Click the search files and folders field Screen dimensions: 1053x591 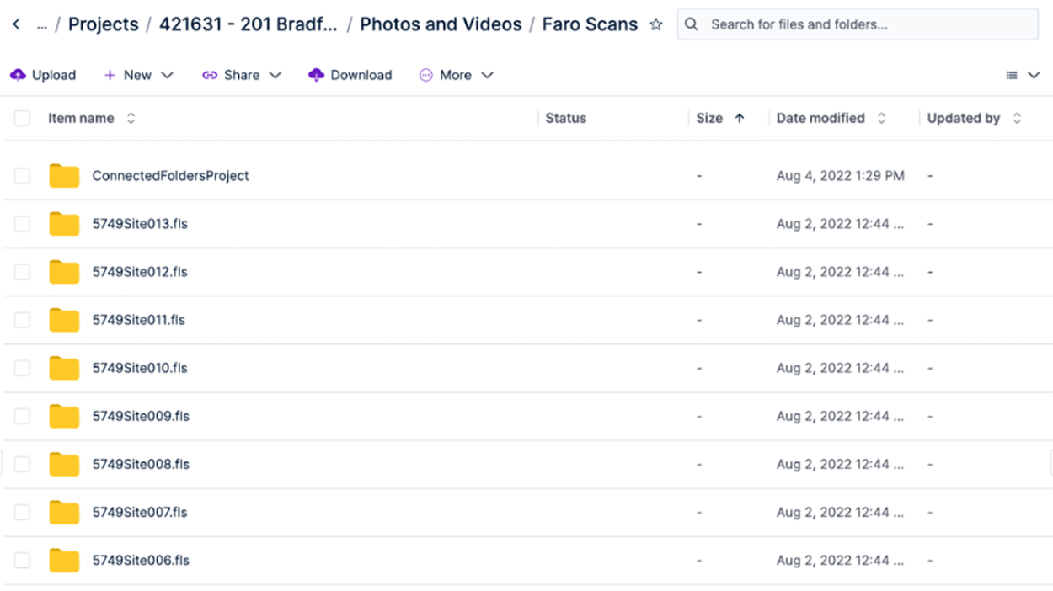tap(868, 24)
